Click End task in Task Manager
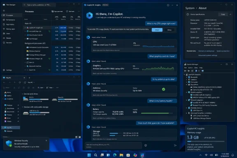 70,12
